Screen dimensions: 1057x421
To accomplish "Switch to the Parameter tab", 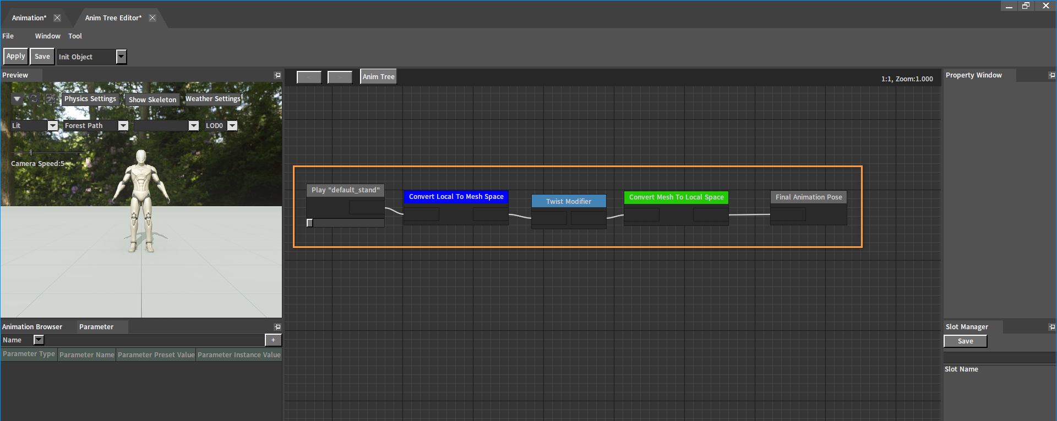I will pos(96,327).
